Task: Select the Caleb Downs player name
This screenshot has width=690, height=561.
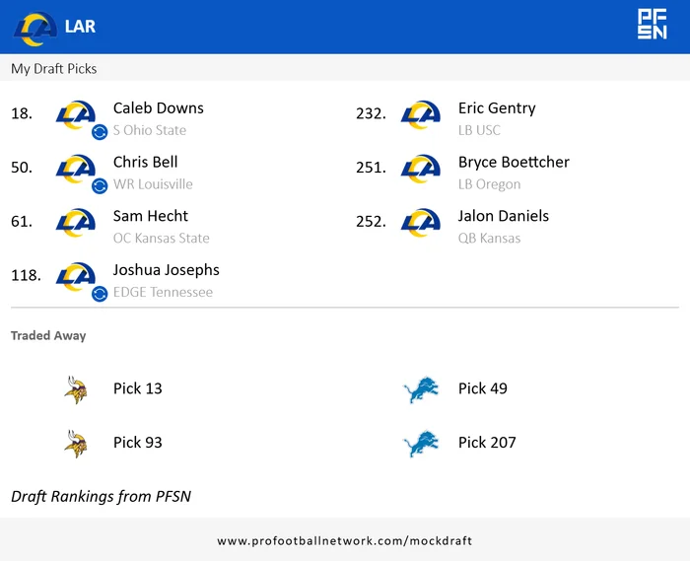Action: (159, 108)
